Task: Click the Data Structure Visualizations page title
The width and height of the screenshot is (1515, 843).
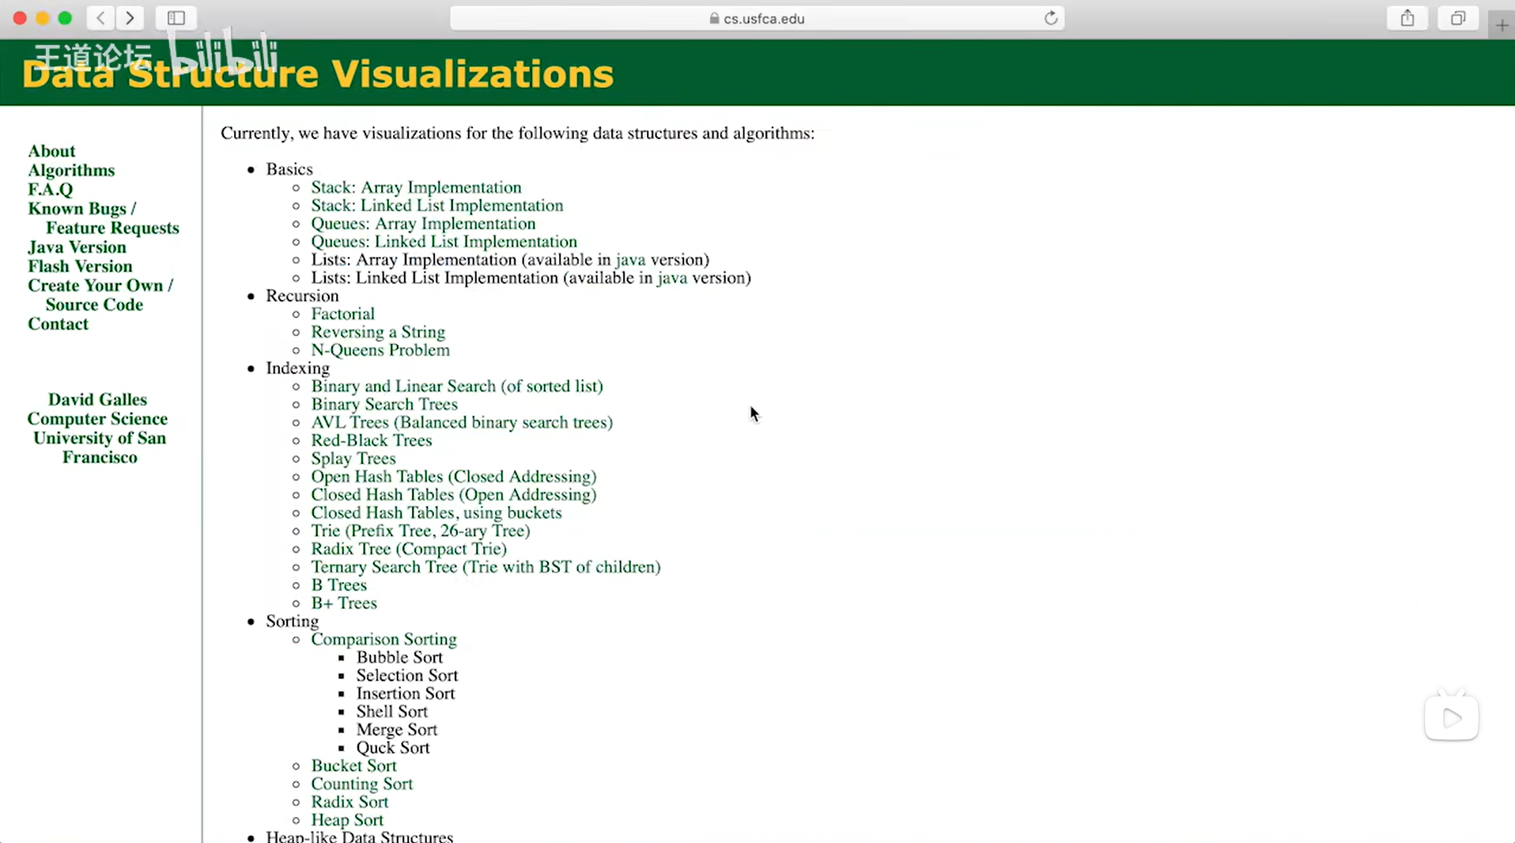Action: [318, 74]
